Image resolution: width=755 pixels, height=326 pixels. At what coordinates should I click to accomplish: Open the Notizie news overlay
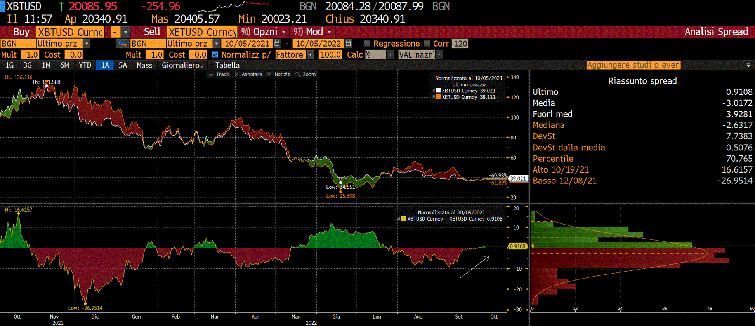279,74
